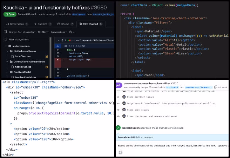This screenshot has width=230, height=158.
Task: Collapse the BMDashboard/Issues folder
Action: tap(7, 51)
